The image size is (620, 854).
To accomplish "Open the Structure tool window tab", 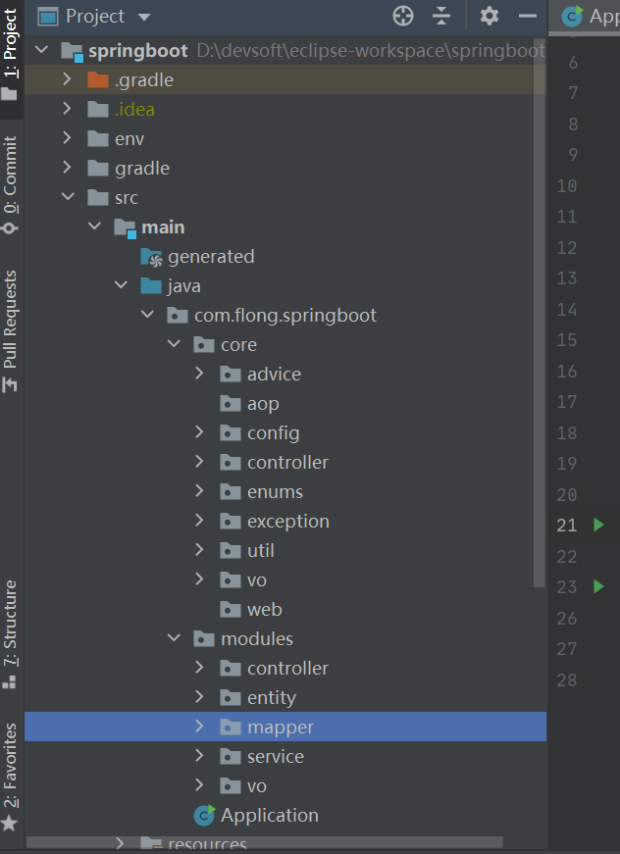I will coord(11,632).
